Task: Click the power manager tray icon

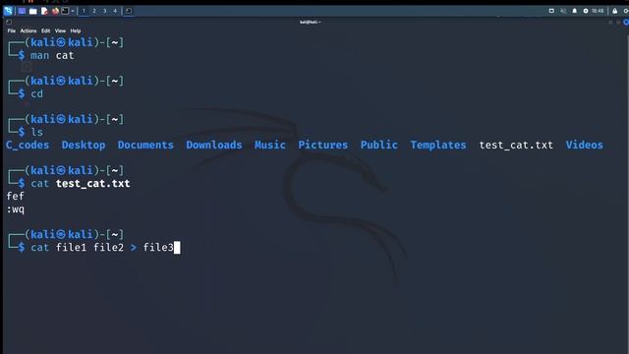Action: point(586,11)
